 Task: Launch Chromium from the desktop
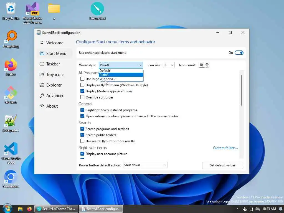coord(11,179)
